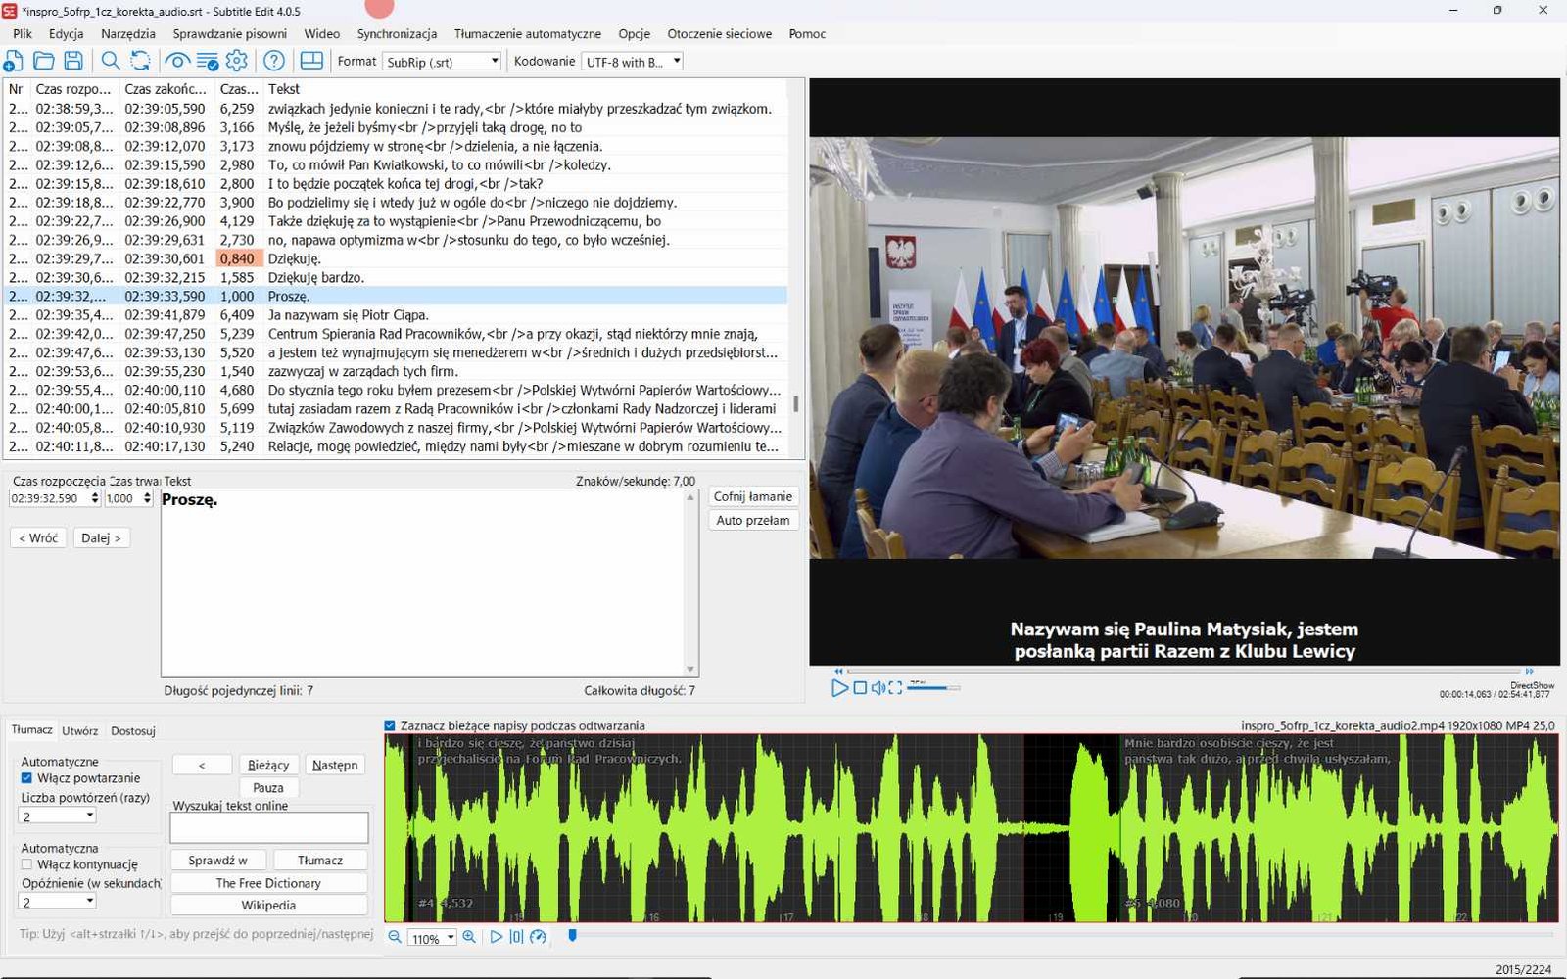Play the video in player

(x=839, y=688)
